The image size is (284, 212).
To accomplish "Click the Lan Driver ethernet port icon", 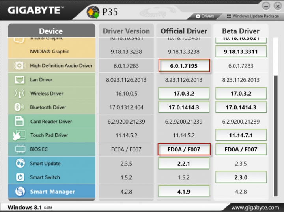I will (x=20, y=80).
